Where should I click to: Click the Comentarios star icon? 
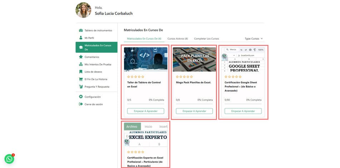81,57
